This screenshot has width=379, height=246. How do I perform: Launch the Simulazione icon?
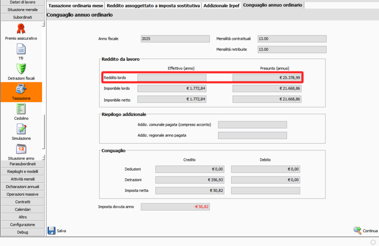click(21, 129)
